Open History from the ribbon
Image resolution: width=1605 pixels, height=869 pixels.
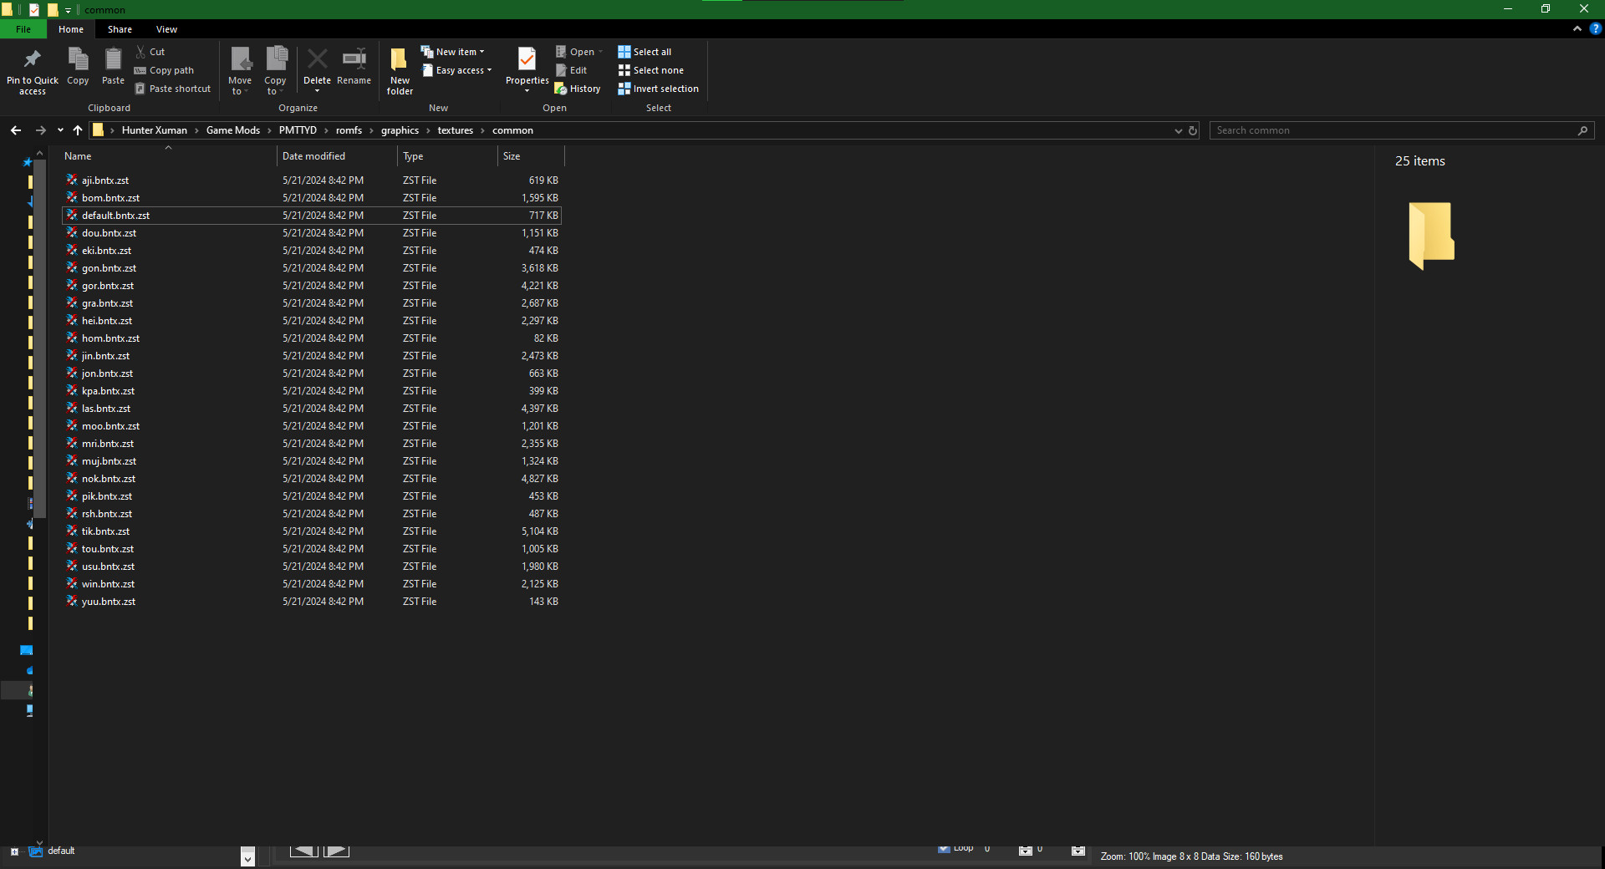[x=578, y=89]
